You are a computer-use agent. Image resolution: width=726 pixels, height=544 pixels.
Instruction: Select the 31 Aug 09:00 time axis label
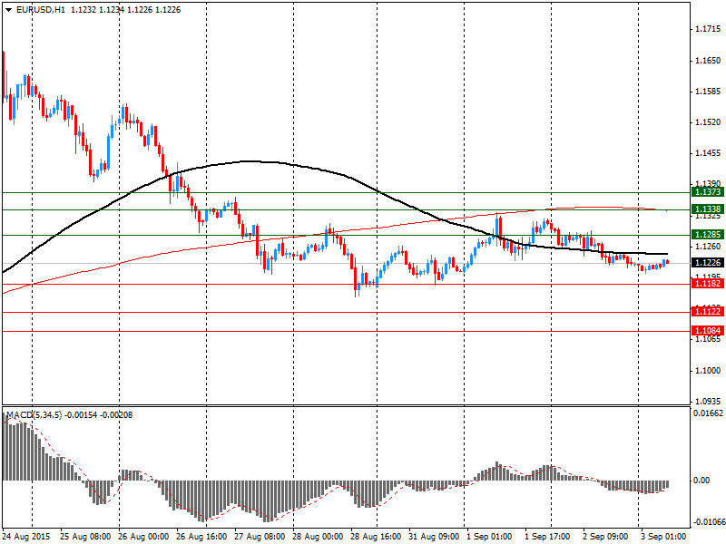pyautogui.click(x=434, y=537)
